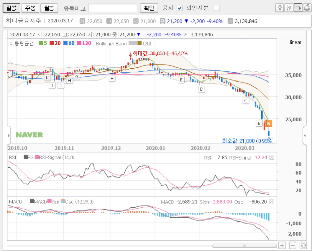The image size is (312, 251).
Task: Click the 5-day moving average swatch
Action: tap(41, 43)
